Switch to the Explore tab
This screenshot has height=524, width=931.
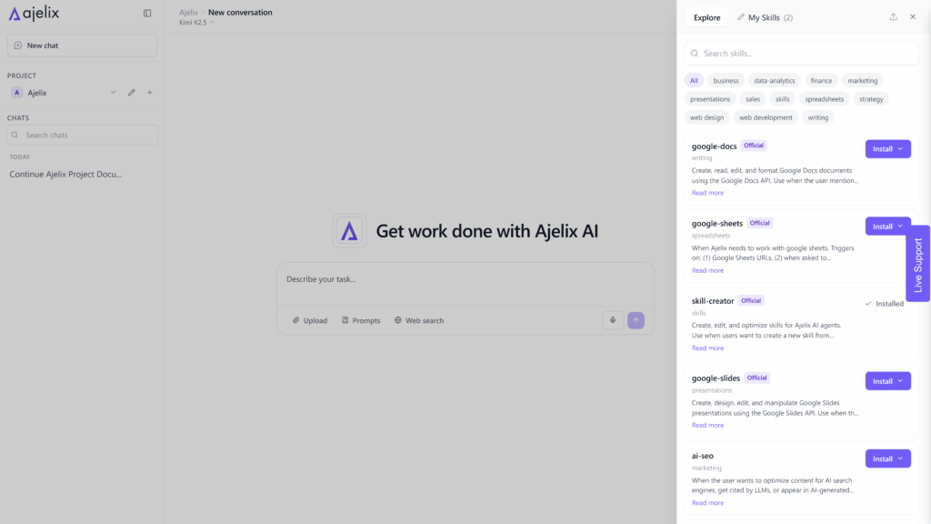[706, 18]
